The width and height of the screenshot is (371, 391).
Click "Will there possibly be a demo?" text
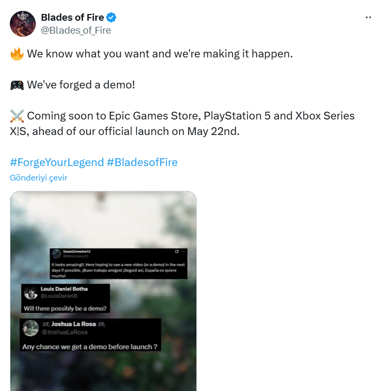point(65,308)
